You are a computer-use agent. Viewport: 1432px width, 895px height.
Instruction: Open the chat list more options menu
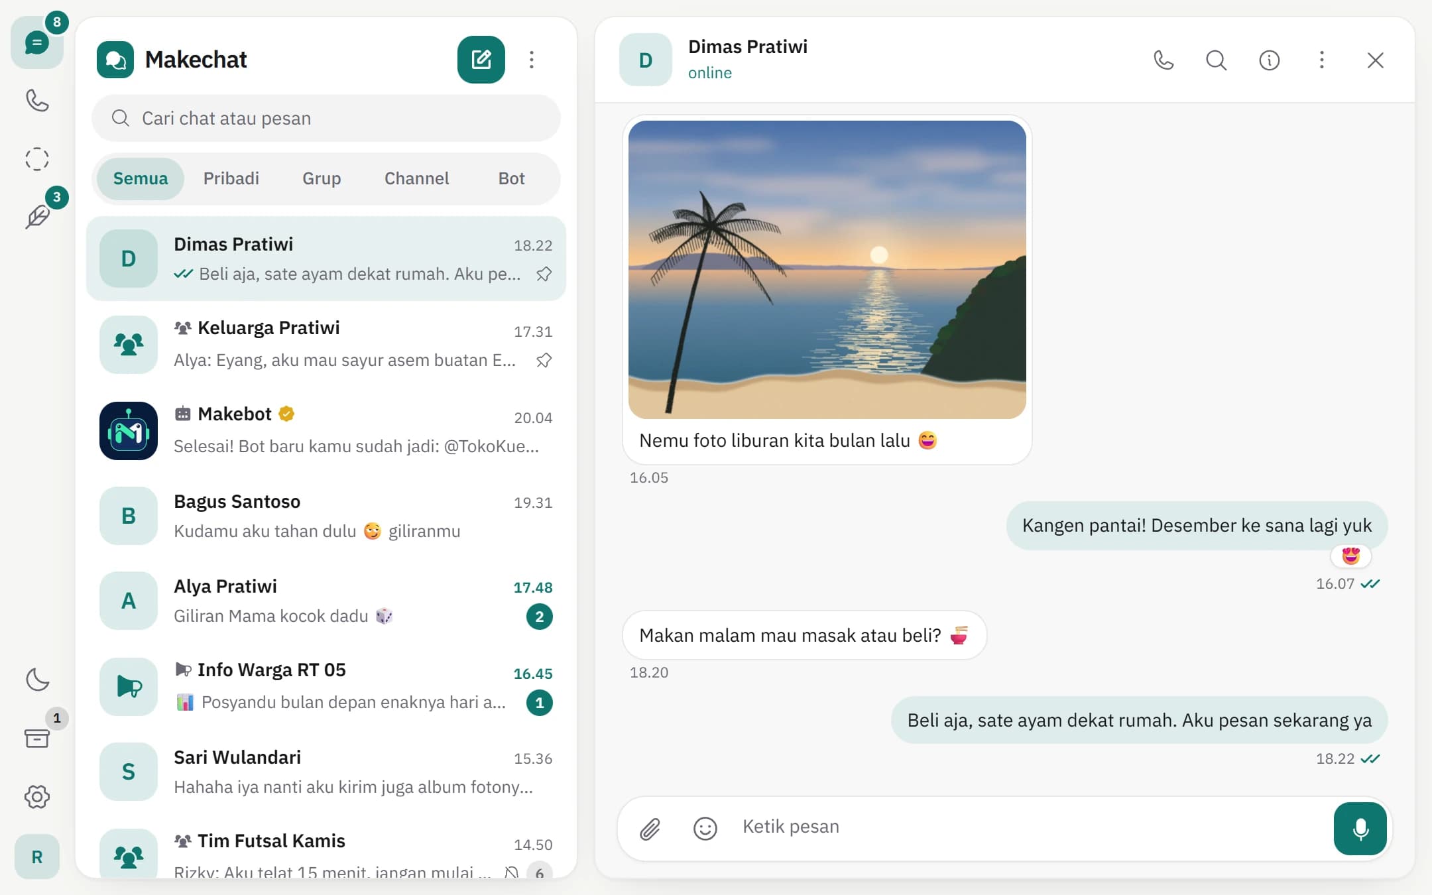532,60
